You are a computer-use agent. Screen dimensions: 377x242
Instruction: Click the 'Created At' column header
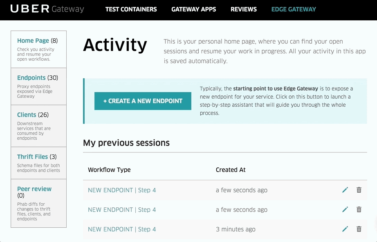click(231, 169)
